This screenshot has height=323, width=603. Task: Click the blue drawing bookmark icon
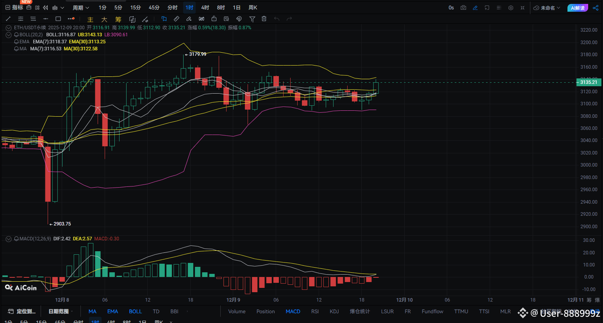[x=164, y=19]
